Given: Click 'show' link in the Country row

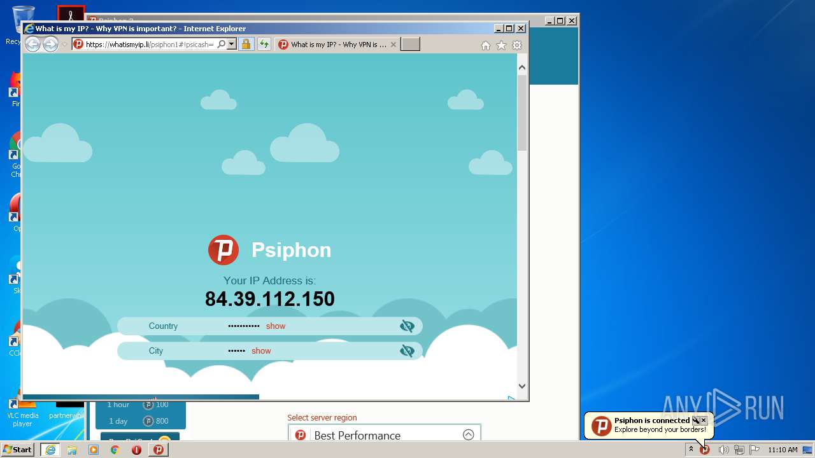Looking at the screenshot, I should 276,326.
